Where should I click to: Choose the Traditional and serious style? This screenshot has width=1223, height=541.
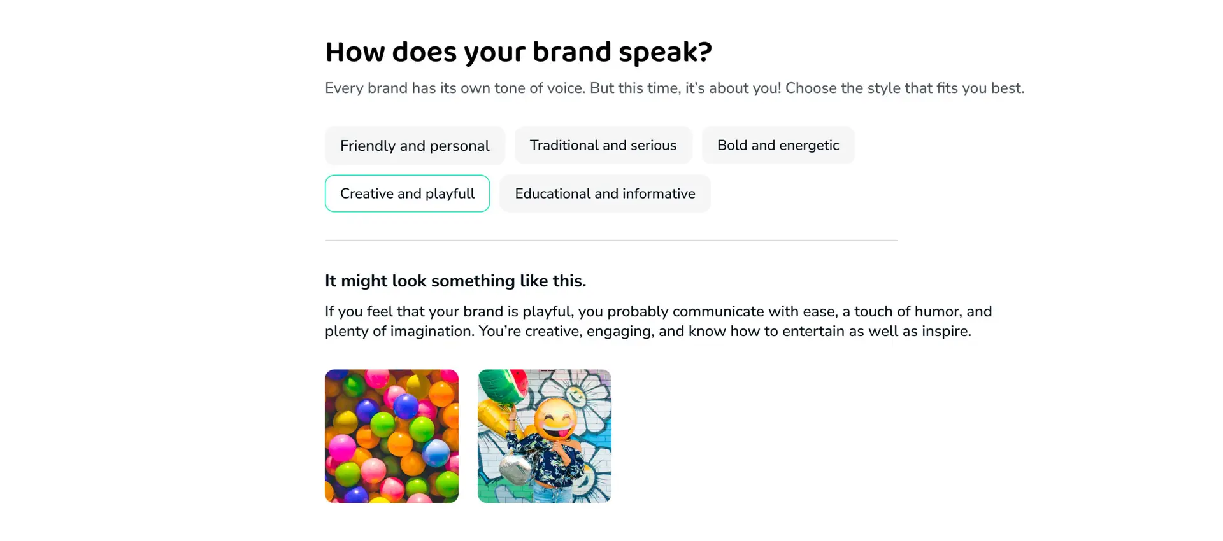pos(603,145)
